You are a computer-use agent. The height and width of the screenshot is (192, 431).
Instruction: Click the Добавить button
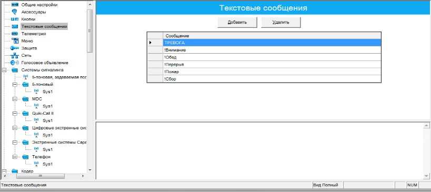tap(237, 22)
